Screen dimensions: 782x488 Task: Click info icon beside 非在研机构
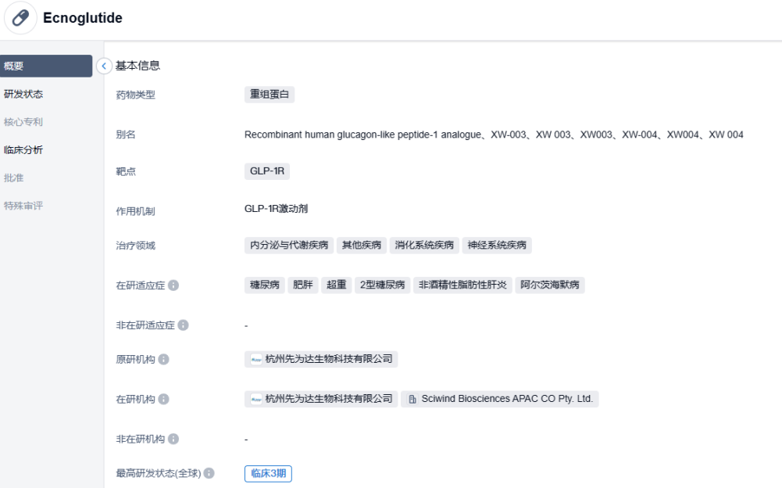click(x=173, y=440)
